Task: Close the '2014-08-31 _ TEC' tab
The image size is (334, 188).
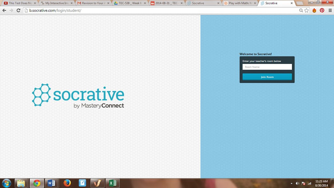Action: 181,3
